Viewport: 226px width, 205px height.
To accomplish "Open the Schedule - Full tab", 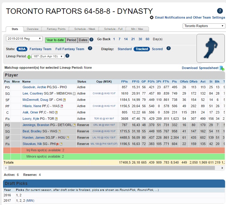I will [113, 29].
